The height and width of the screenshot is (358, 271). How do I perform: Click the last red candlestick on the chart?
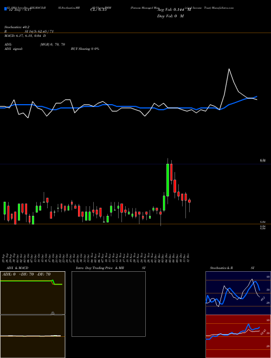pos(189,201)
